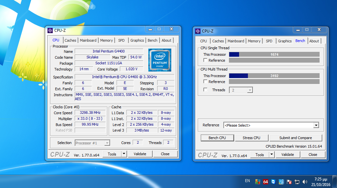Click Validate in left CPU-Z window
Screen dimensions: 337x188
pos(140,154)
